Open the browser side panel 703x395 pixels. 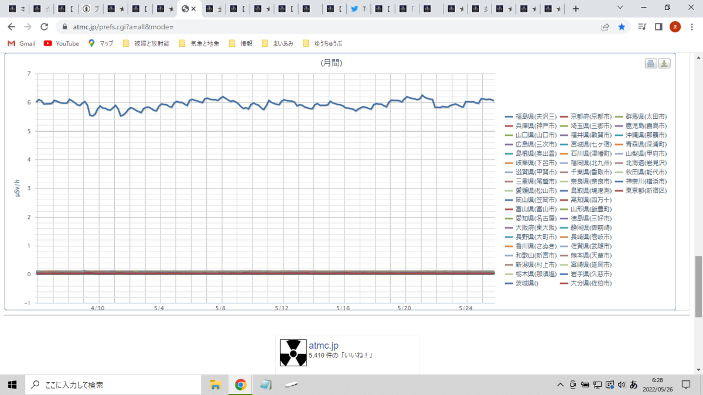[x=658, y=27]
